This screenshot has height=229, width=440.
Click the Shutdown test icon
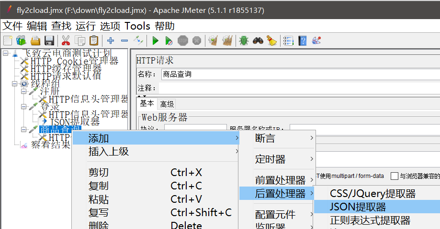pos(197,41)
